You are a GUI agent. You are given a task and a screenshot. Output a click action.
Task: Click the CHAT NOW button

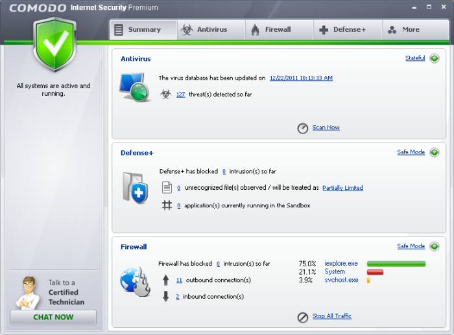tap(53, 318)
